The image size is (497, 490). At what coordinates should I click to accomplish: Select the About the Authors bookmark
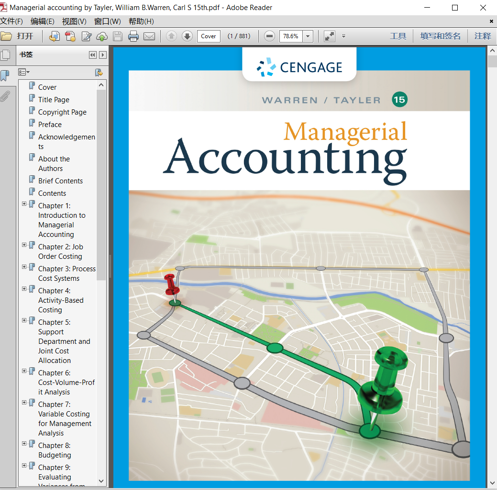coord(54,164)
